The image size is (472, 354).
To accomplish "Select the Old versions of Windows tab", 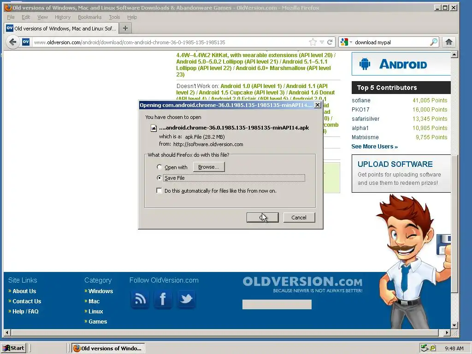I will point(61,28).
